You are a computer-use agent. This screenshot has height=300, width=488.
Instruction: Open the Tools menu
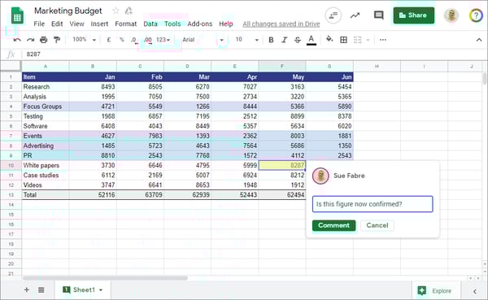point(172,24)
